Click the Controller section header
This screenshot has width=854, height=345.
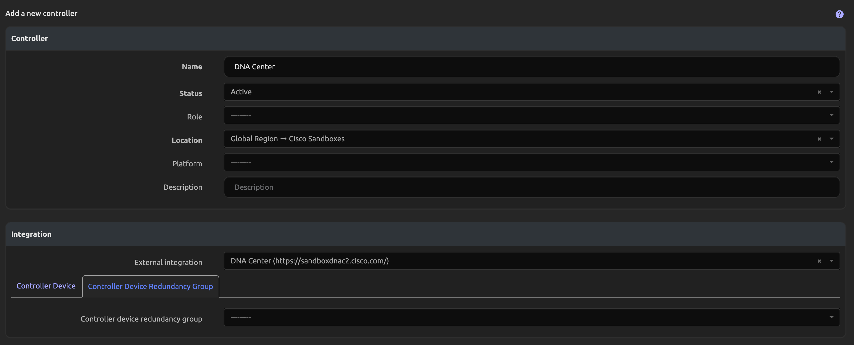coord(30,38)
